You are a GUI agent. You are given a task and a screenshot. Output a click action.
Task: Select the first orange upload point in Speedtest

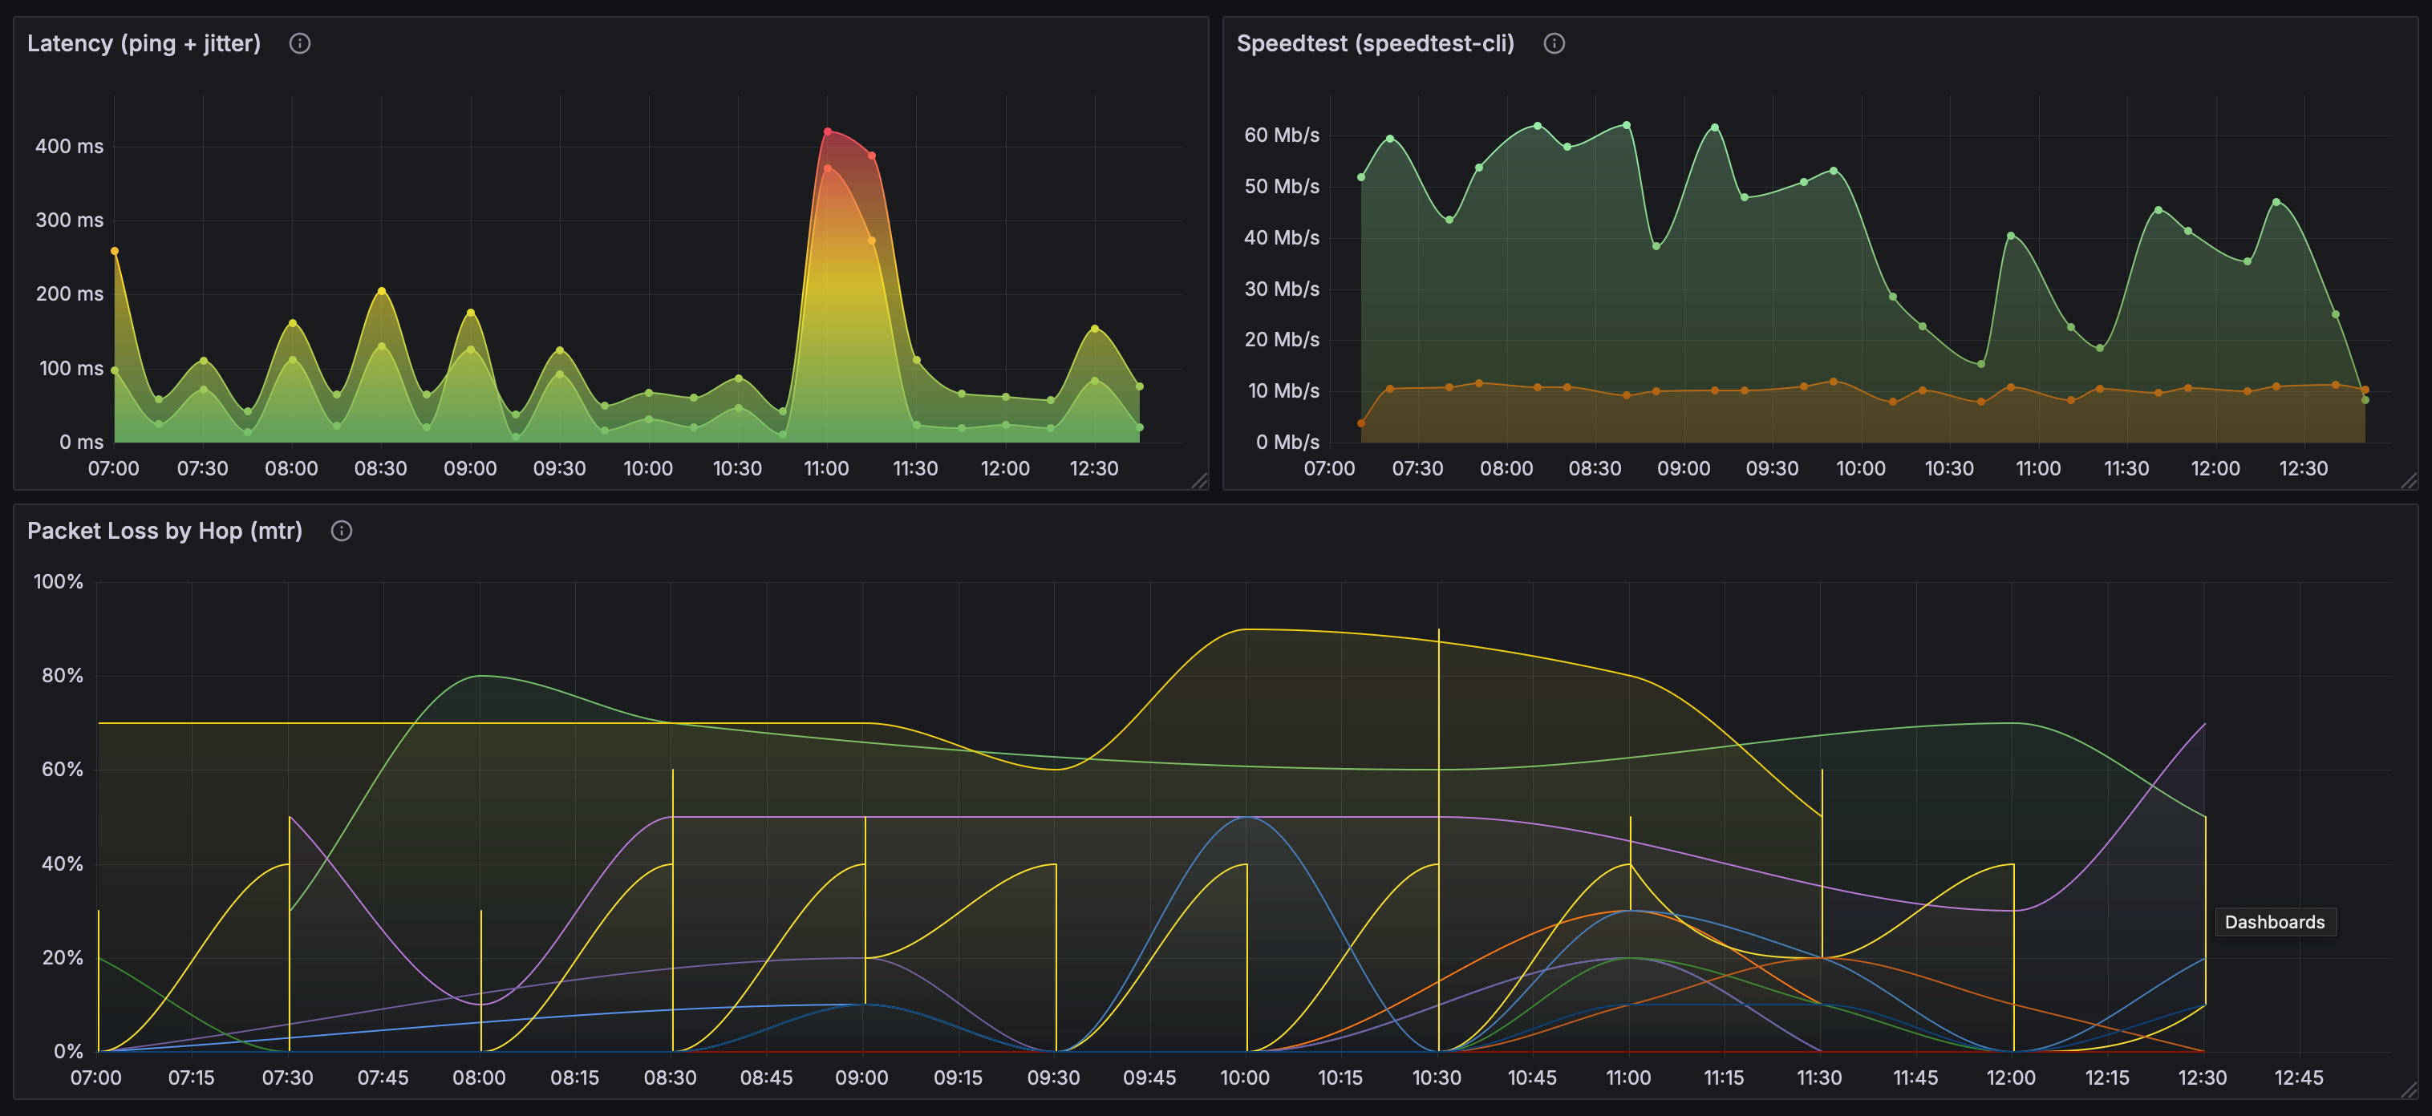tap(1360, 423)
